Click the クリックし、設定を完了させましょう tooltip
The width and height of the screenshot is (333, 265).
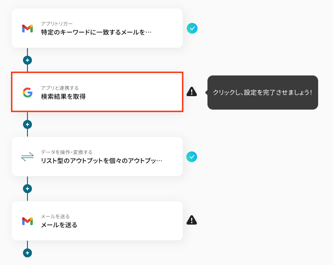click(x=262, y=93)
